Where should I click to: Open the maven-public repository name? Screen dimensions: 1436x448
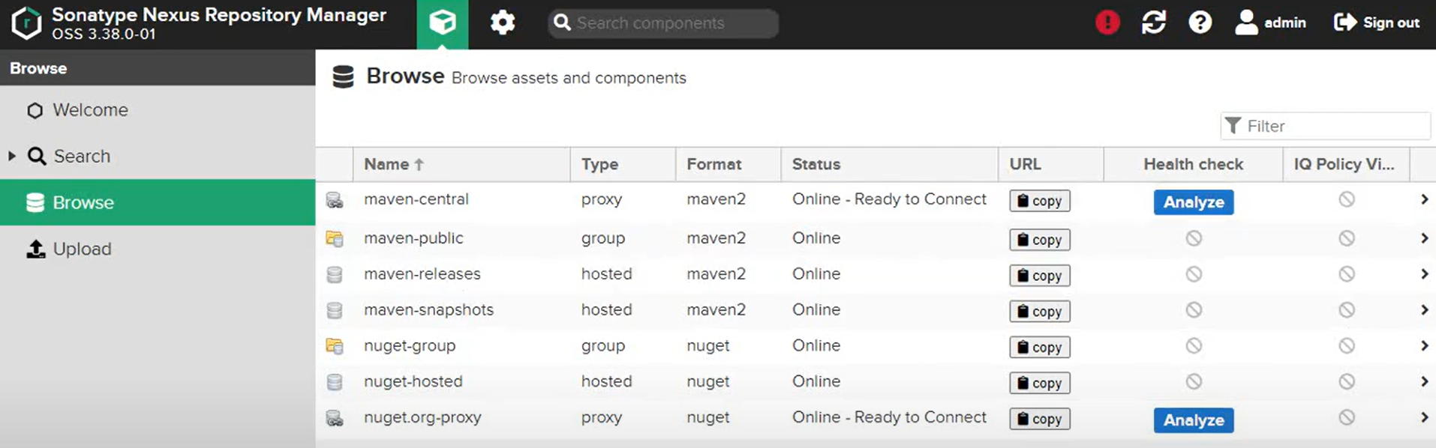(x=413, y=238)
